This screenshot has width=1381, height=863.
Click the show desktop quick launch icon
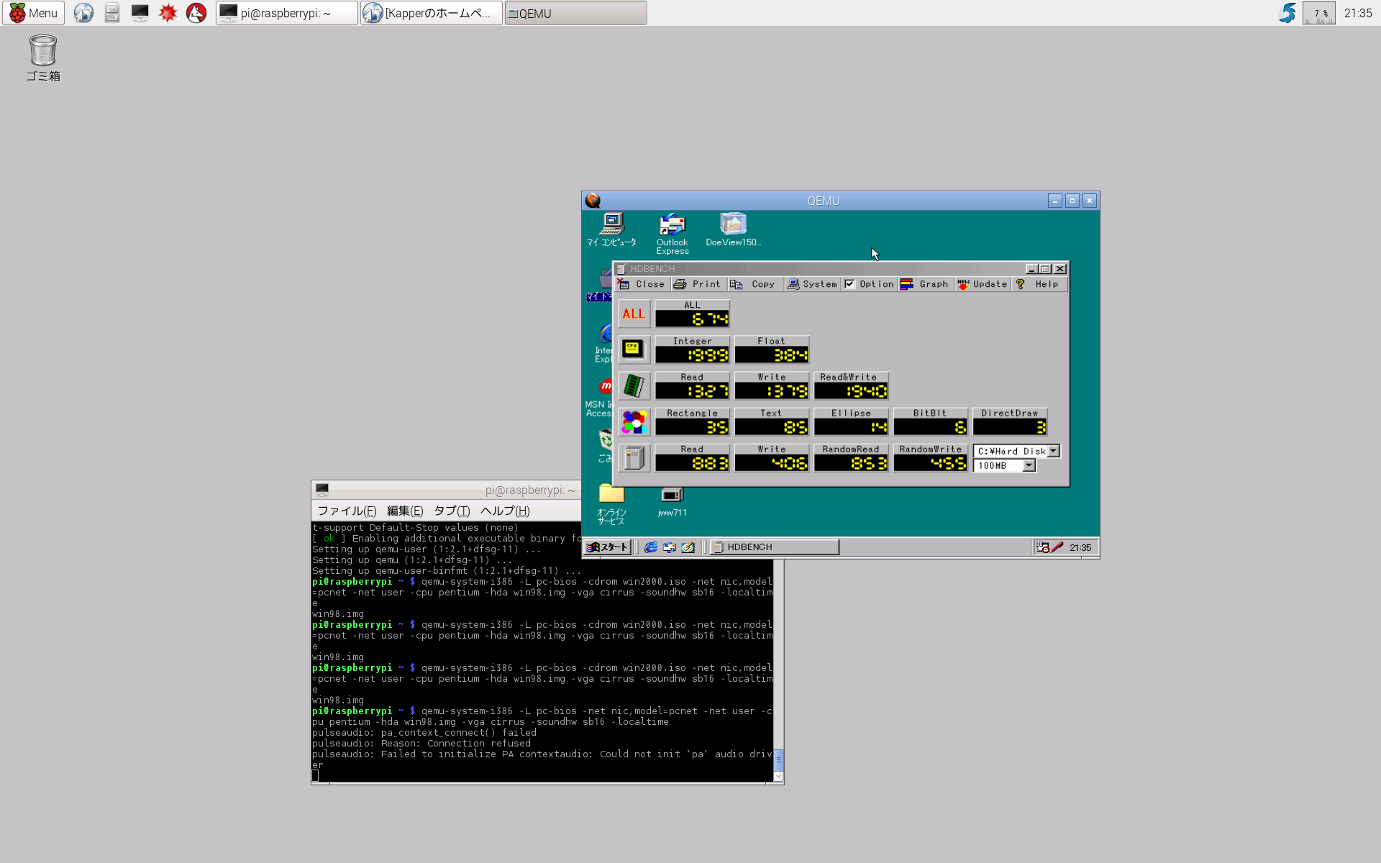pyautogui.click(x=688, y=547)
